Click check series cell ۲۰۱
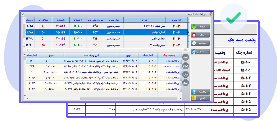Image resolution: width=277 pixels, height=121 pixels. [96, 45]
